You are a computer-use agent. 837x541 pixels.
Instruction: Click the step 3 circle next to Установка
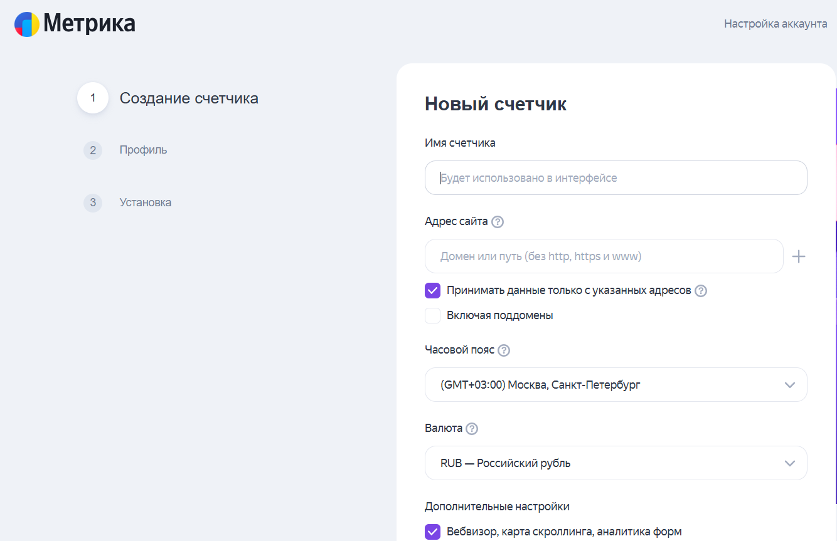coord(92,202)
